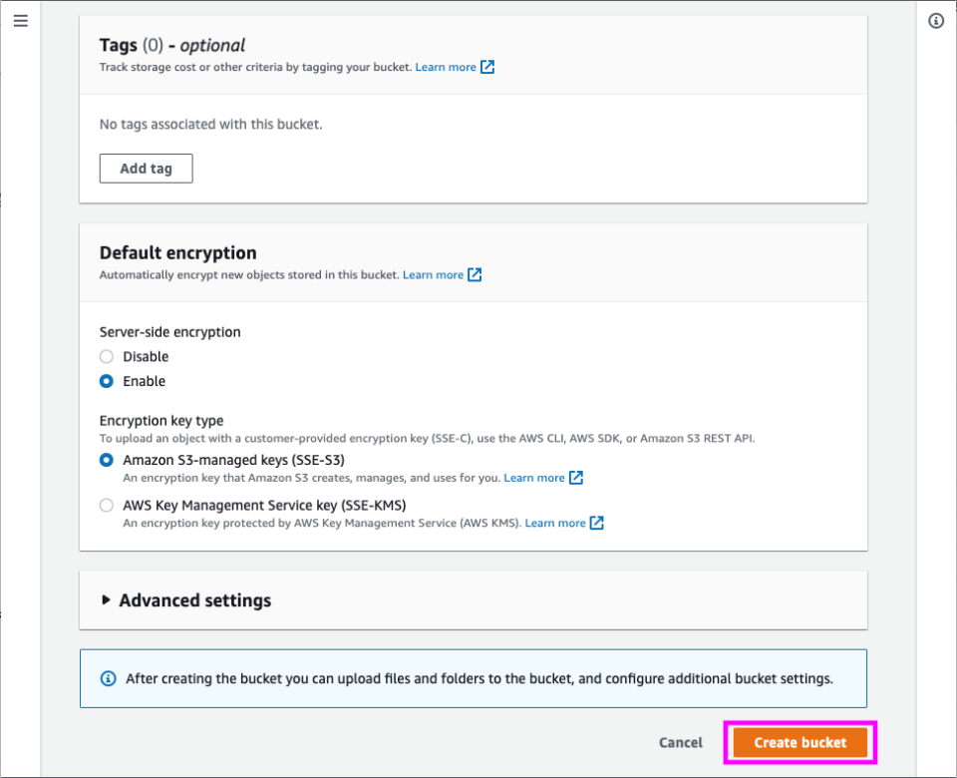Screen dimensions: 957x778
Task: Click external link icon next to SSE-S3 Learn more
Action: pyautogui.click(x=576, y=478)
